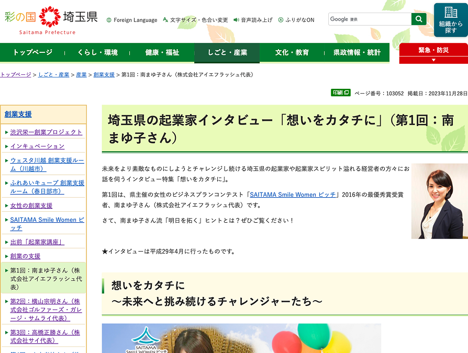Click the portrait photo of 南まゆ子さん
Screen dimensions: 468x353
coord(439,201)
